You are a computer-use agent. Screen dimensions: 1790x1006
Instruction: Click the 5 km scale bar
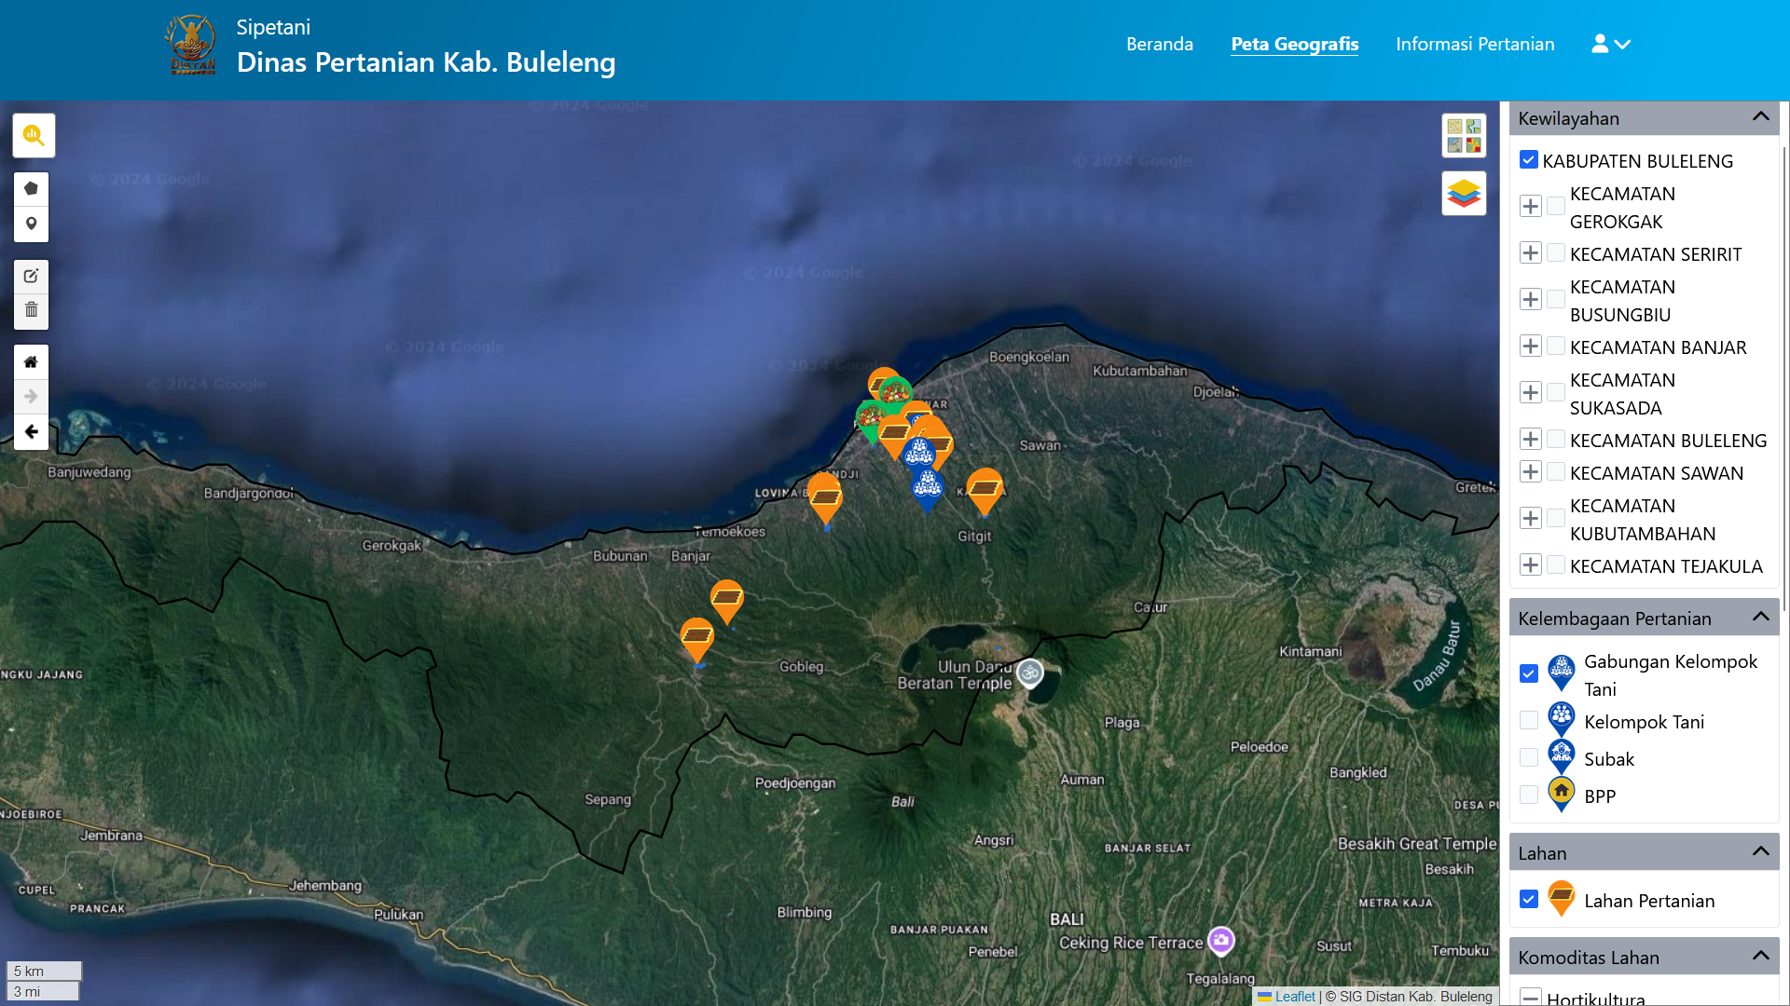point(43,971)
